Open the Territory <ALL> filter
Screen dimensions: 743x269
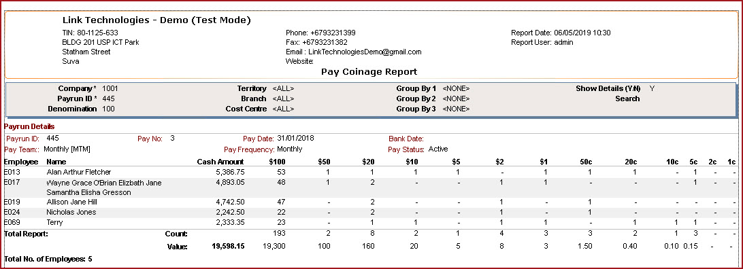coord(283,88)
